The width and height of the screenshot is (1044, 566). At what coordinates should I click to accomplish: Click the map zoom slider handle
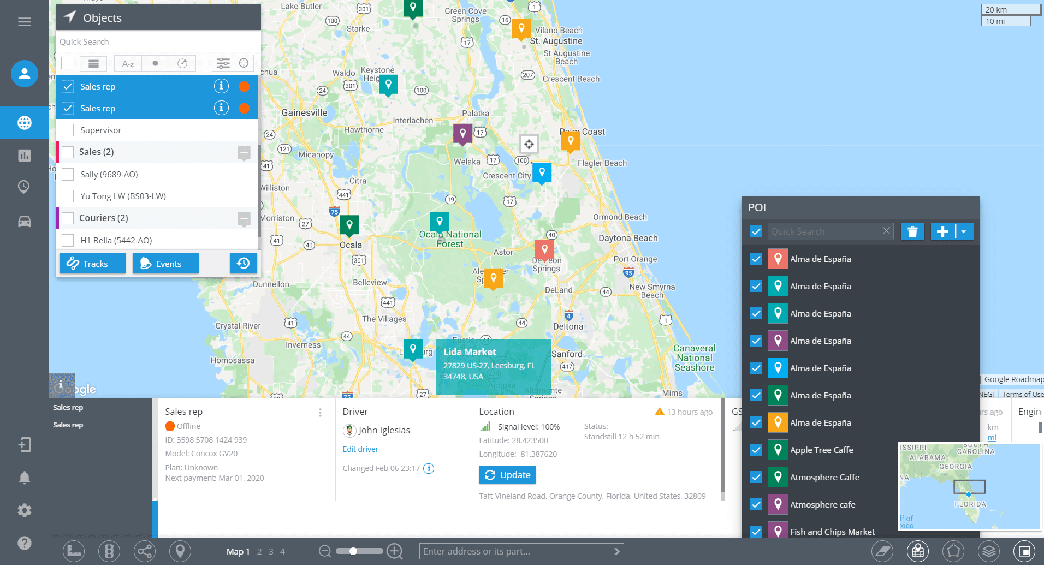(x=353, y=551)
